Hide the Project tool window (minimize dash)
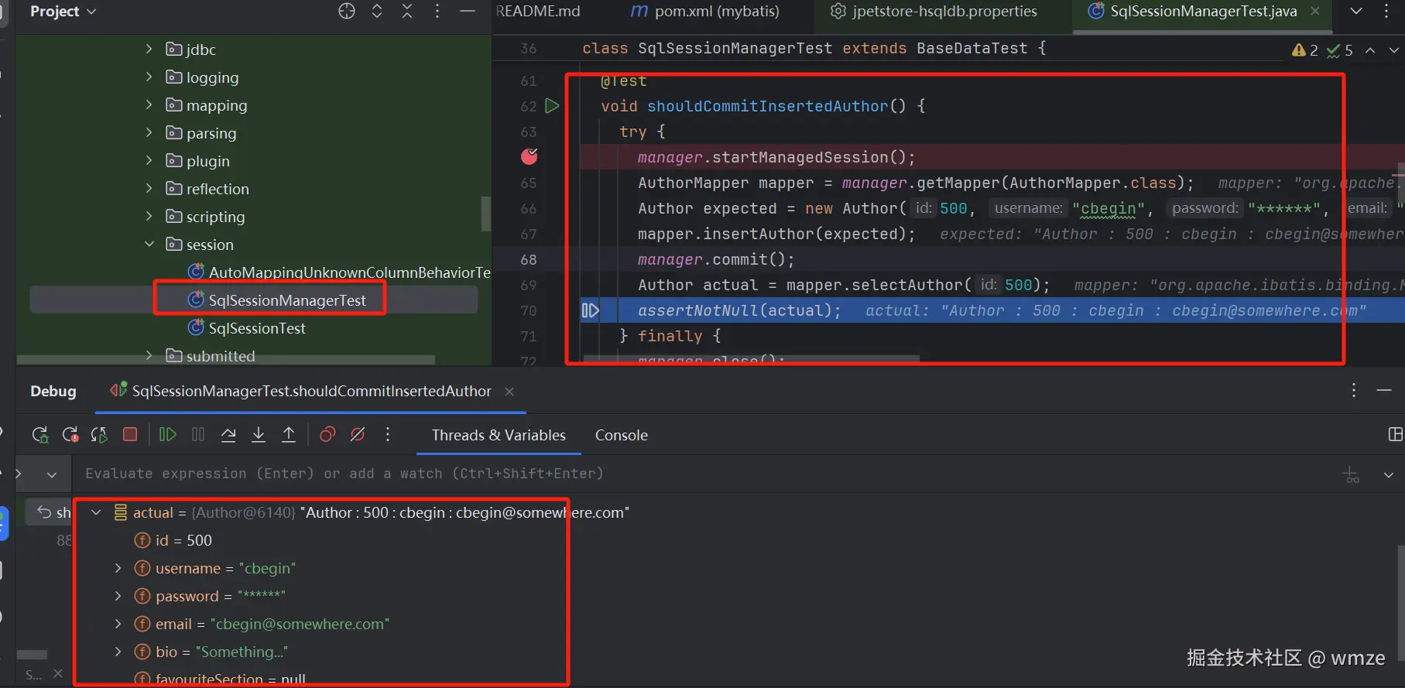This screenshot has width=1405, height=688. pyautogui.click(x=468, y=11)
